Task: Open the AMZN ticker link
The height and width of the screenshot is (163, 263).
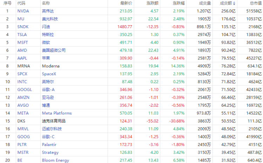Action: (x=23, y=98)
